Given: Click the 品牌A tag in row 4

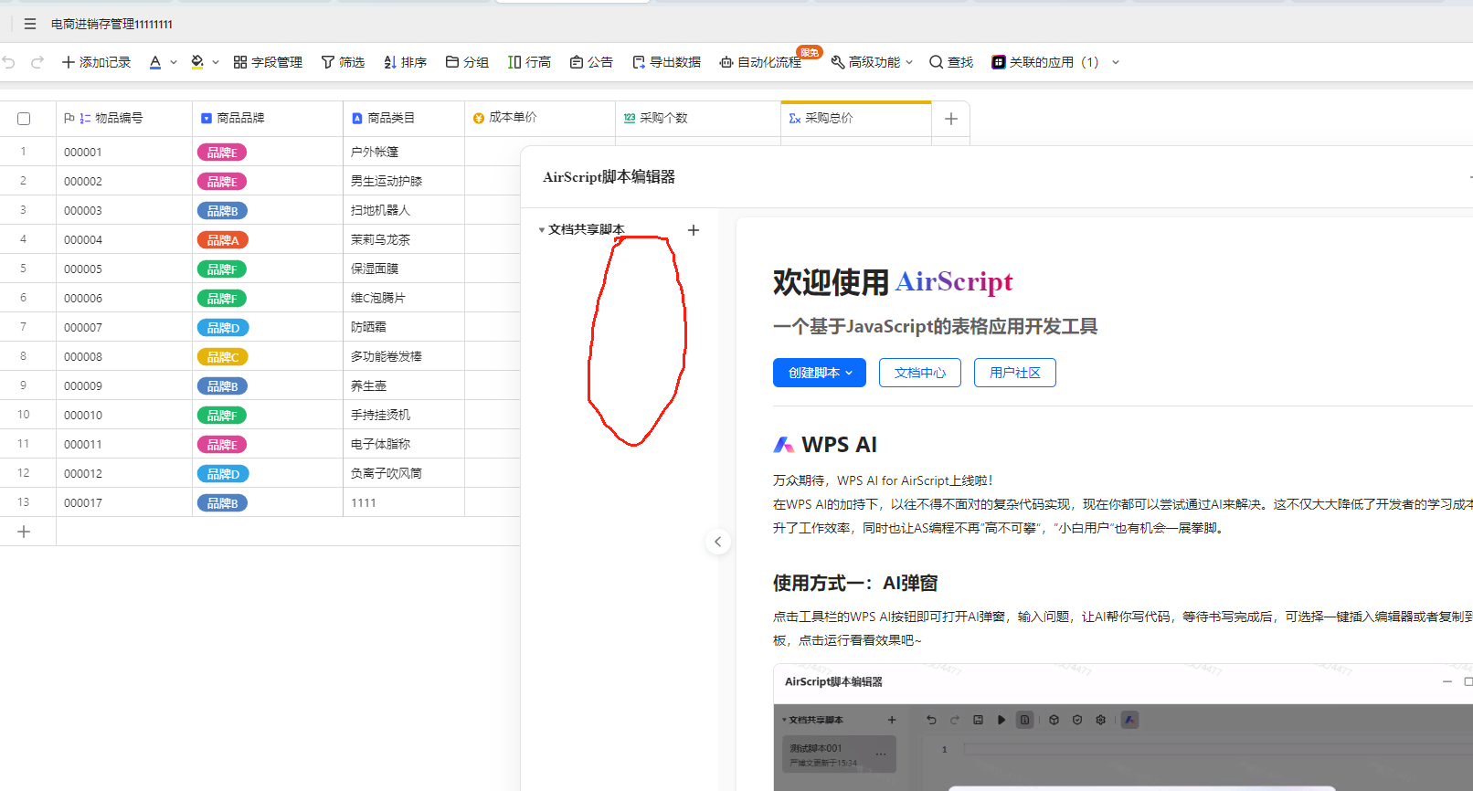Looking at the screenshot, I should (222, 240).
